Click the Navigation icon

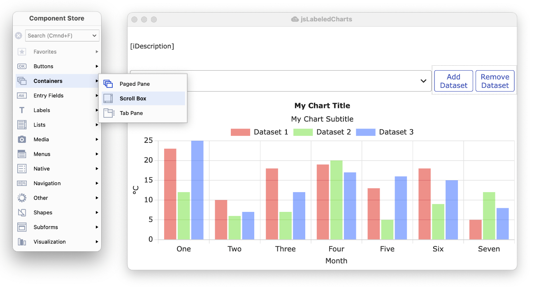pos(22,184)
